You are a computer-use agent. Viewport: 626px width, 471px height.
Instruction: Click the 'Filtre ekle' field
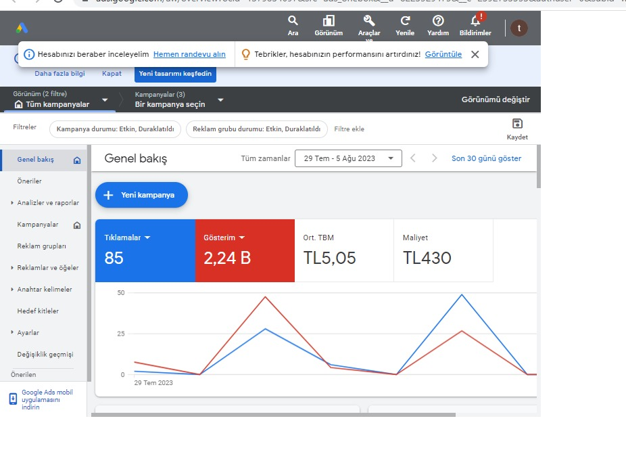[350, 129]
